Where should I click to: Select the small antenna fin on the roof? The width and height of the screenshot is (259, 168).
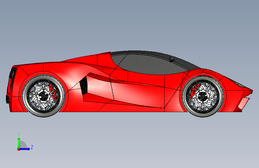point(171,59)
